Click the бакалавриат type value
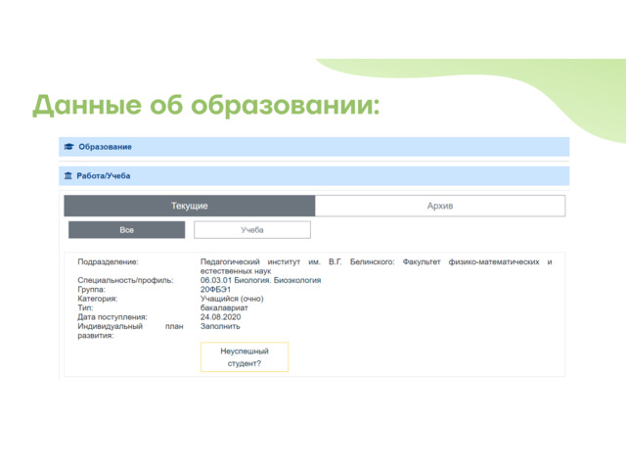This screenshot has width=626, height=470. [x=224, y=307]
